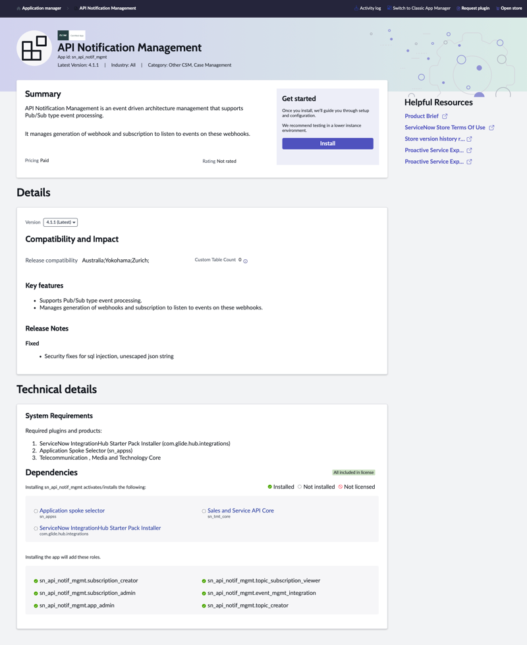Click Terms Of Use external link icon
The image size is (527, 645).
(x=491, y=128)
